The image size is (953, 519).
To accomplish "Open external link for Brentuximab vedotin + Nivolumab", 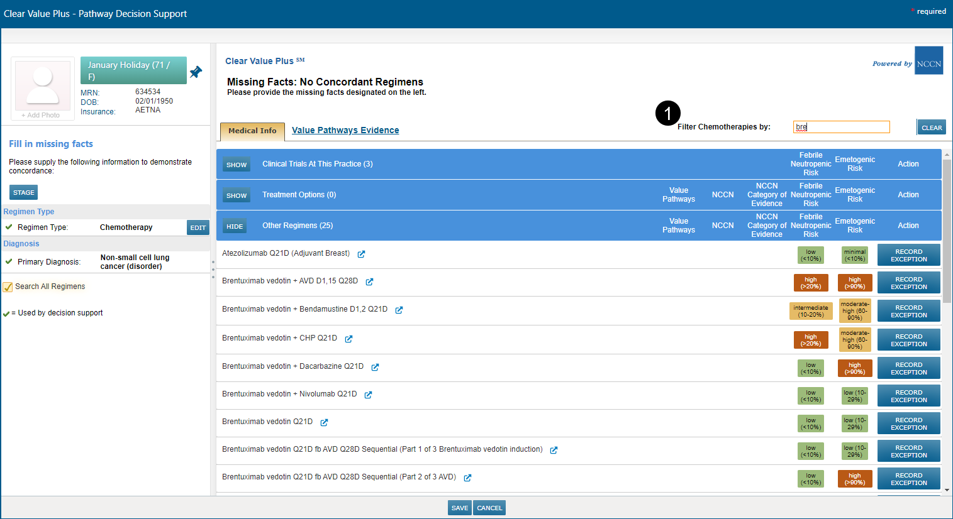I will pyautogui.click(x=368, y=395).
